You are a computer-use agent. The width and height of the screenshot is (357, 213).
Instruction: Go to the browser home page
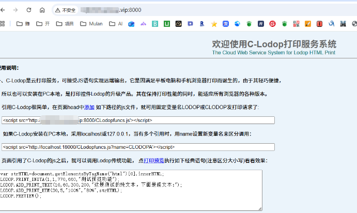[42, 10]
